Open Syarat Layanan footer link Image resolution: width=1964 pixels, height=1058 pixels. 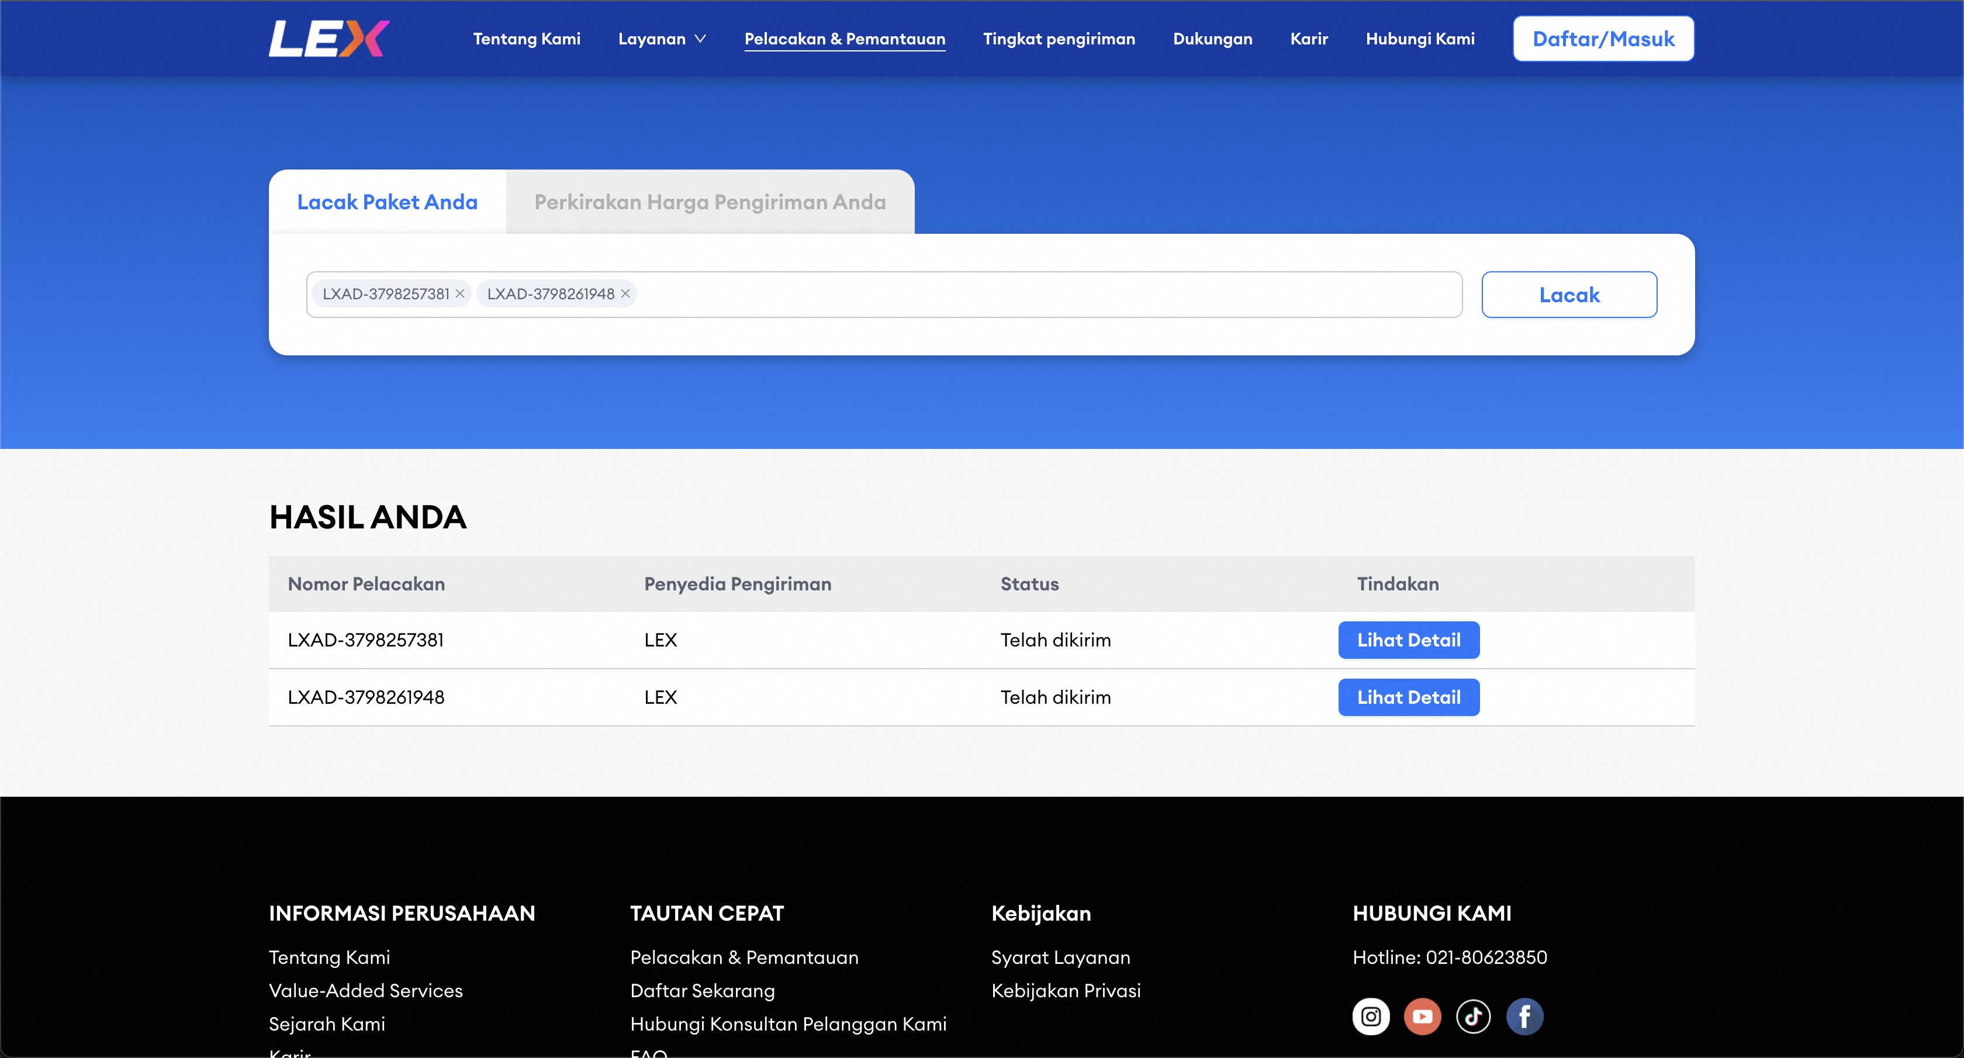1060,957
